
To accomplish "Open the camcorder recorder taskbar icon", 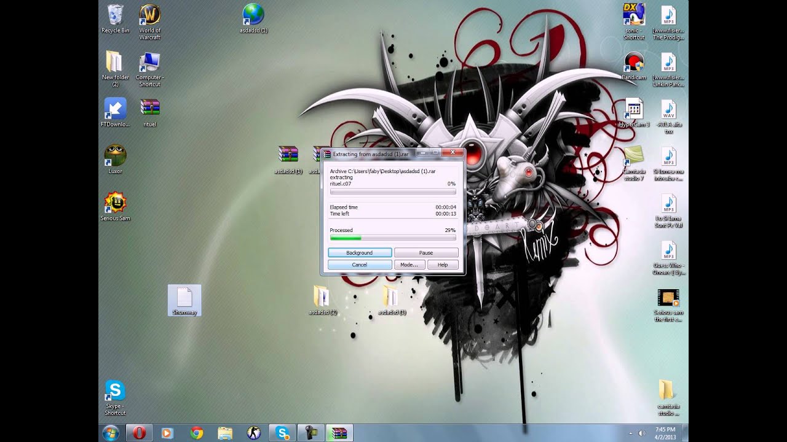I will [311, 433].
